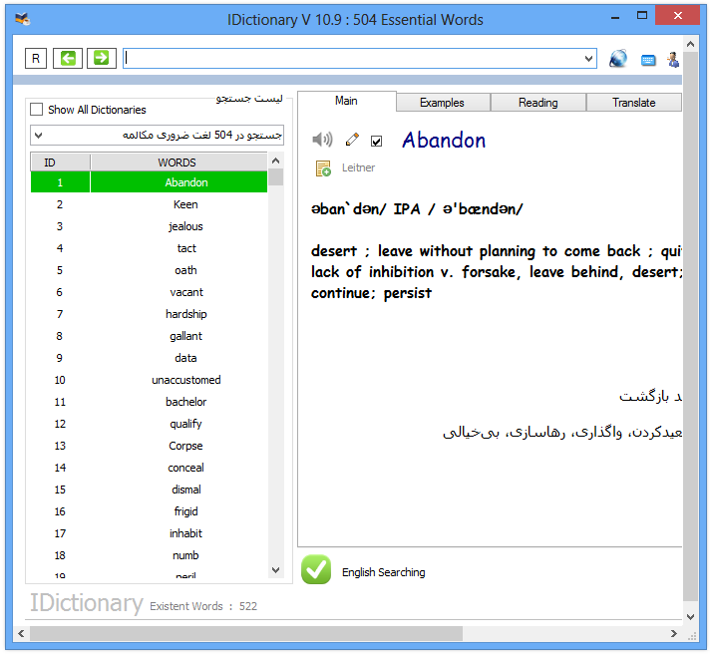Click the pencil edit icon beside Abandon
Screen dimensions: 710x655
tap(352, 141)
